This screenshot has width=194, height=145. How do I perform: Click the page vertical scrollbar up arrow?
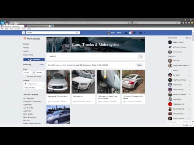(193, 33)
